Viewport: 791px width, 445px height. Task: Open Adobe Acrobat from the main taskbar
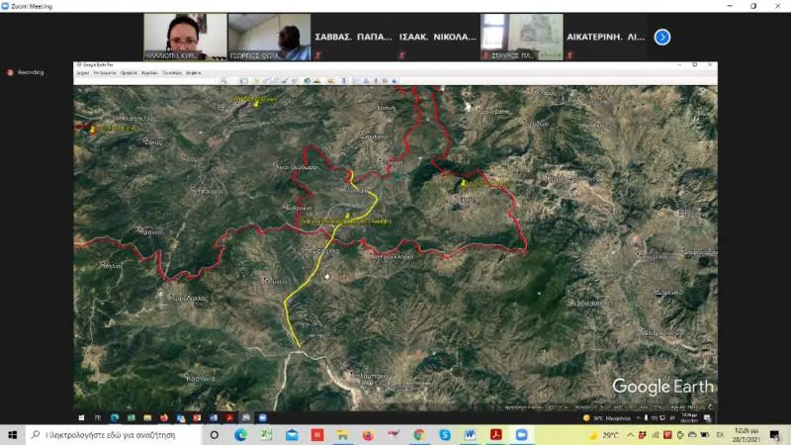496,435
